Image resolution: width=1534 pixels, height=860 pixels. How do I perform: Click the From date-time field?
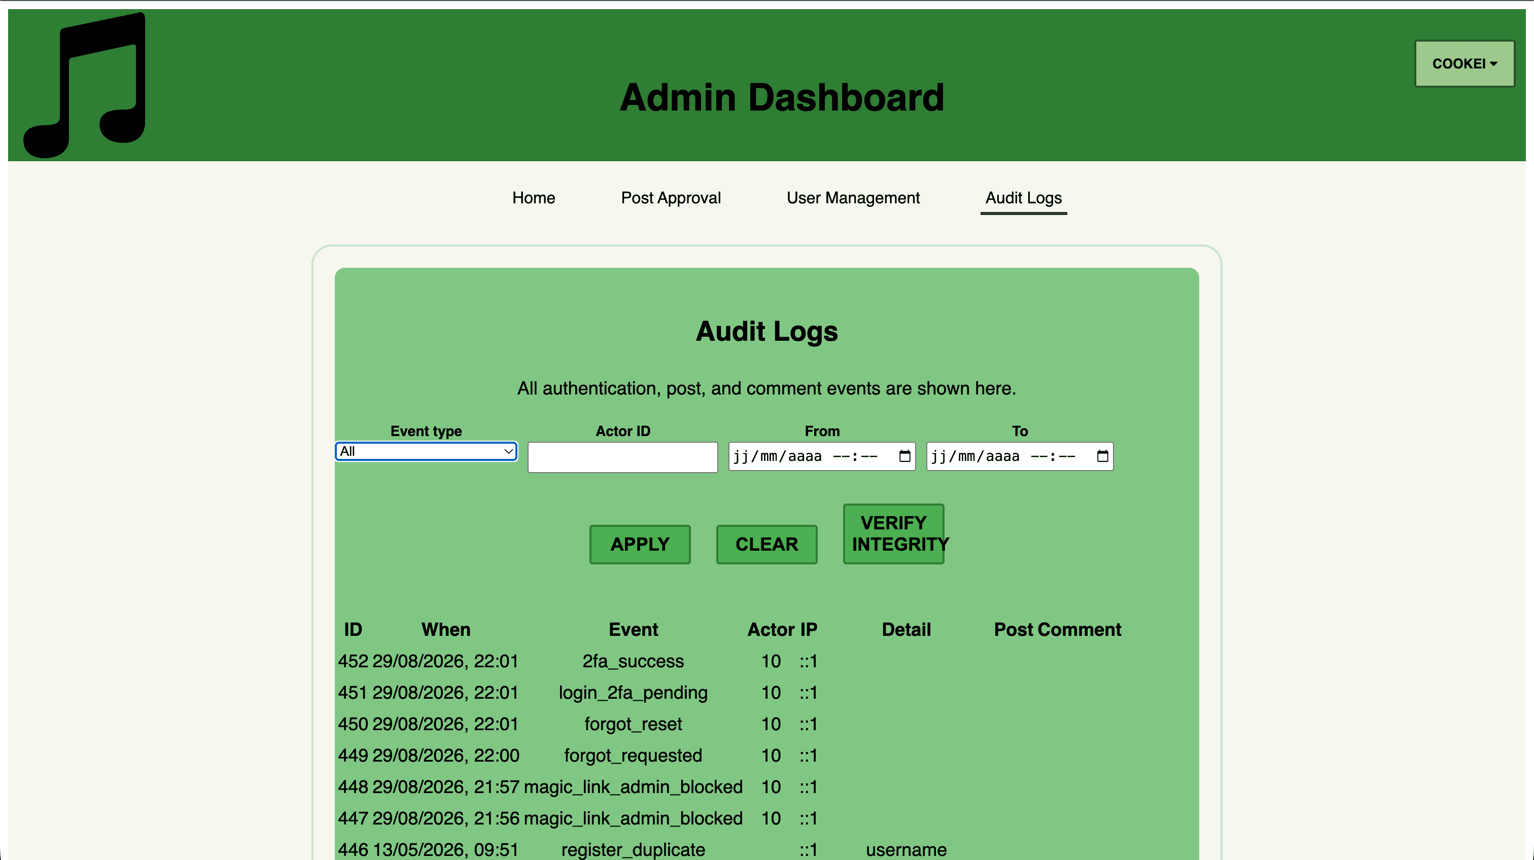pos(822,456)
